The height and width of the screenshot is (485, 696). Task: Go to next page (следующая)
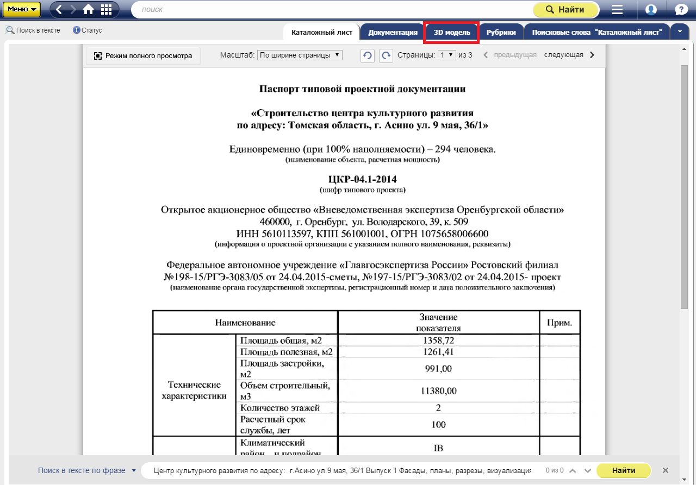[x=569, y=55]
